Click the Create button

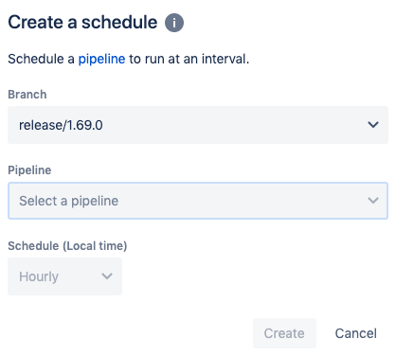pyautogui.click(x=284, y=333)
